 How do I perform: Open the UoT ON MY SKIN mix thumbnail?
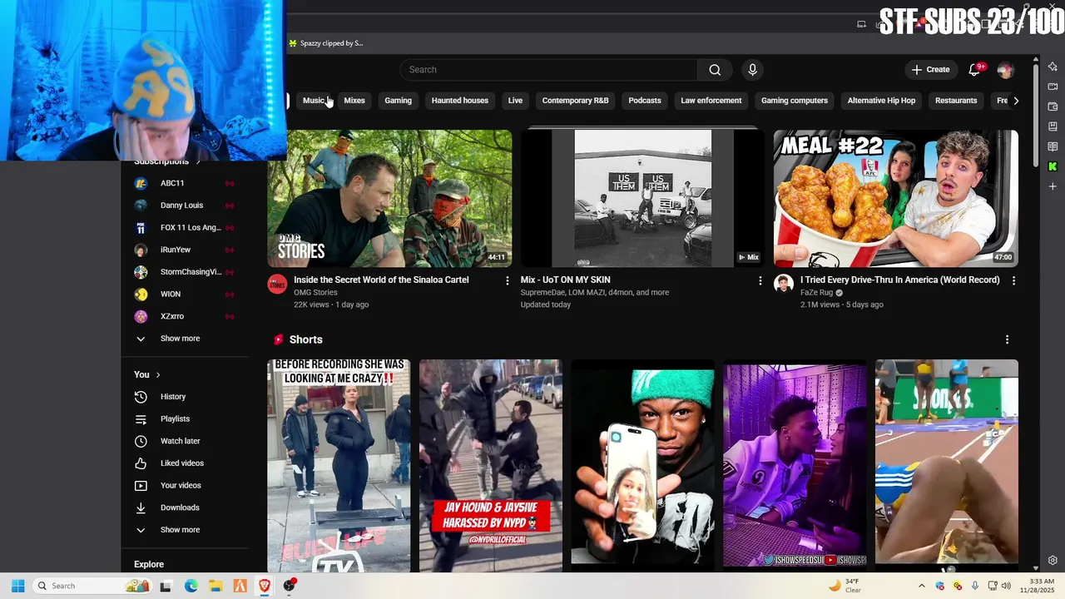642,198
